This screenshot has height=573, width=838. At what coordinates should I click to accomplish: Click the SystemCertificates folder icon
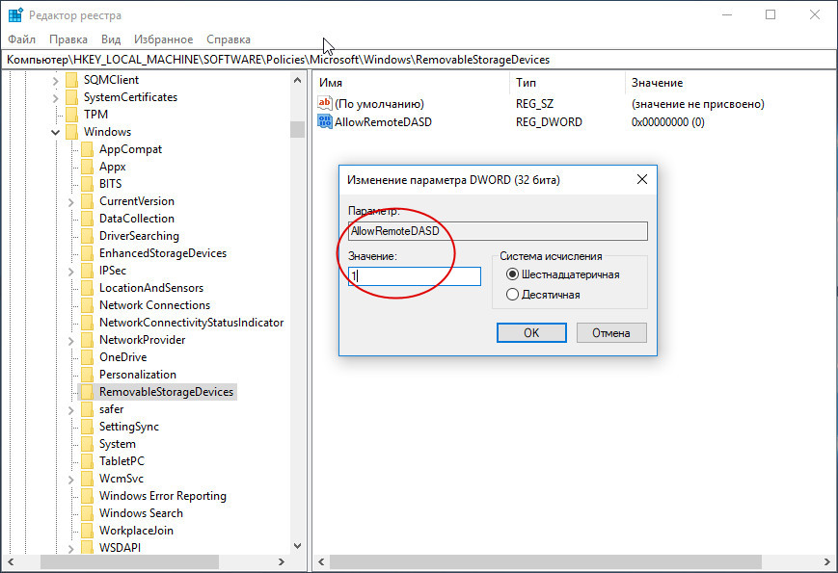(71, 97)
